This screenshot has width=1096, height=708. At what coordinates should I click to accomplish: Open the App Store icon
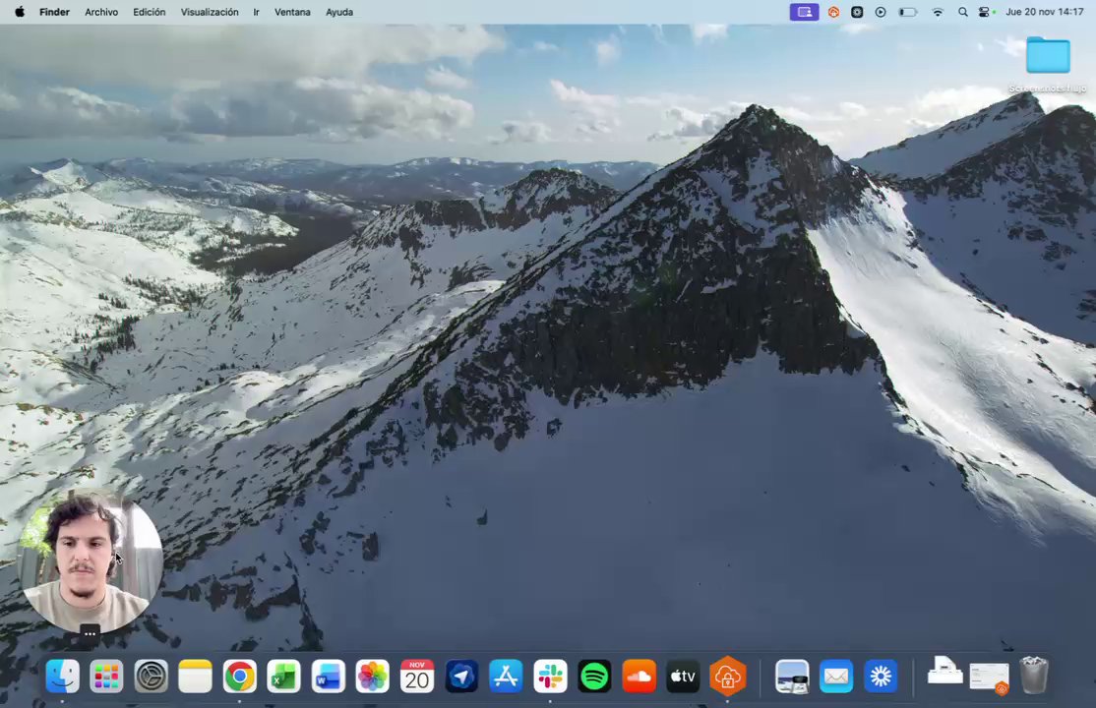(x=506, y=677)
